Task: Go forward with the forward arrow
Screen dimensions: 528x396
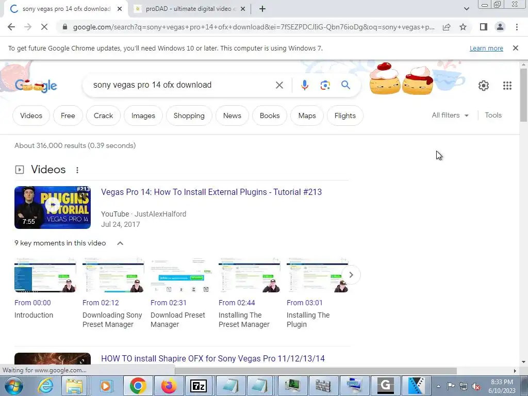Action: (28, 27)
